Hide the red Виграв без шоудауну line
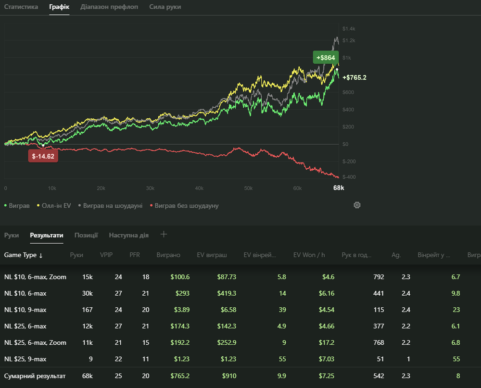The image size is (481, 388). tap(184, 206)
